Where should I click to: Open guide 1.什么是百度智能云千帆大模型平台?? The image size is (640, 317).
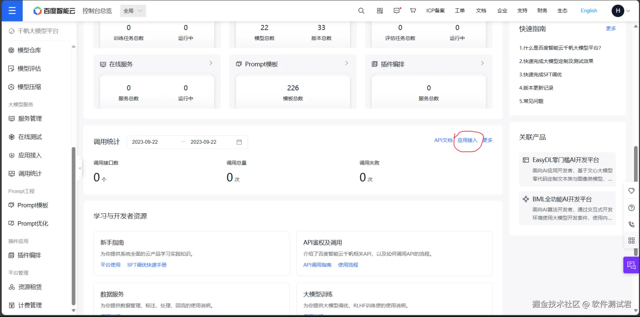(560, 48)
